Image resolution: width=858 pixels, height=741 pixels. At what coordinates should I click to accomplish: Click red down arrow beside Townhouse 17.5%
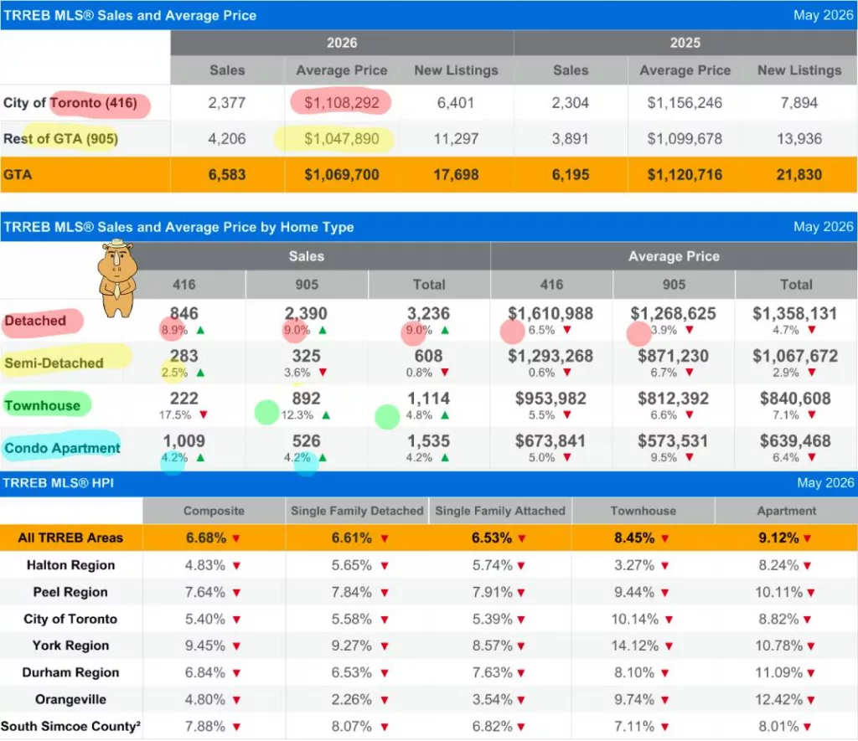point(204,415)
